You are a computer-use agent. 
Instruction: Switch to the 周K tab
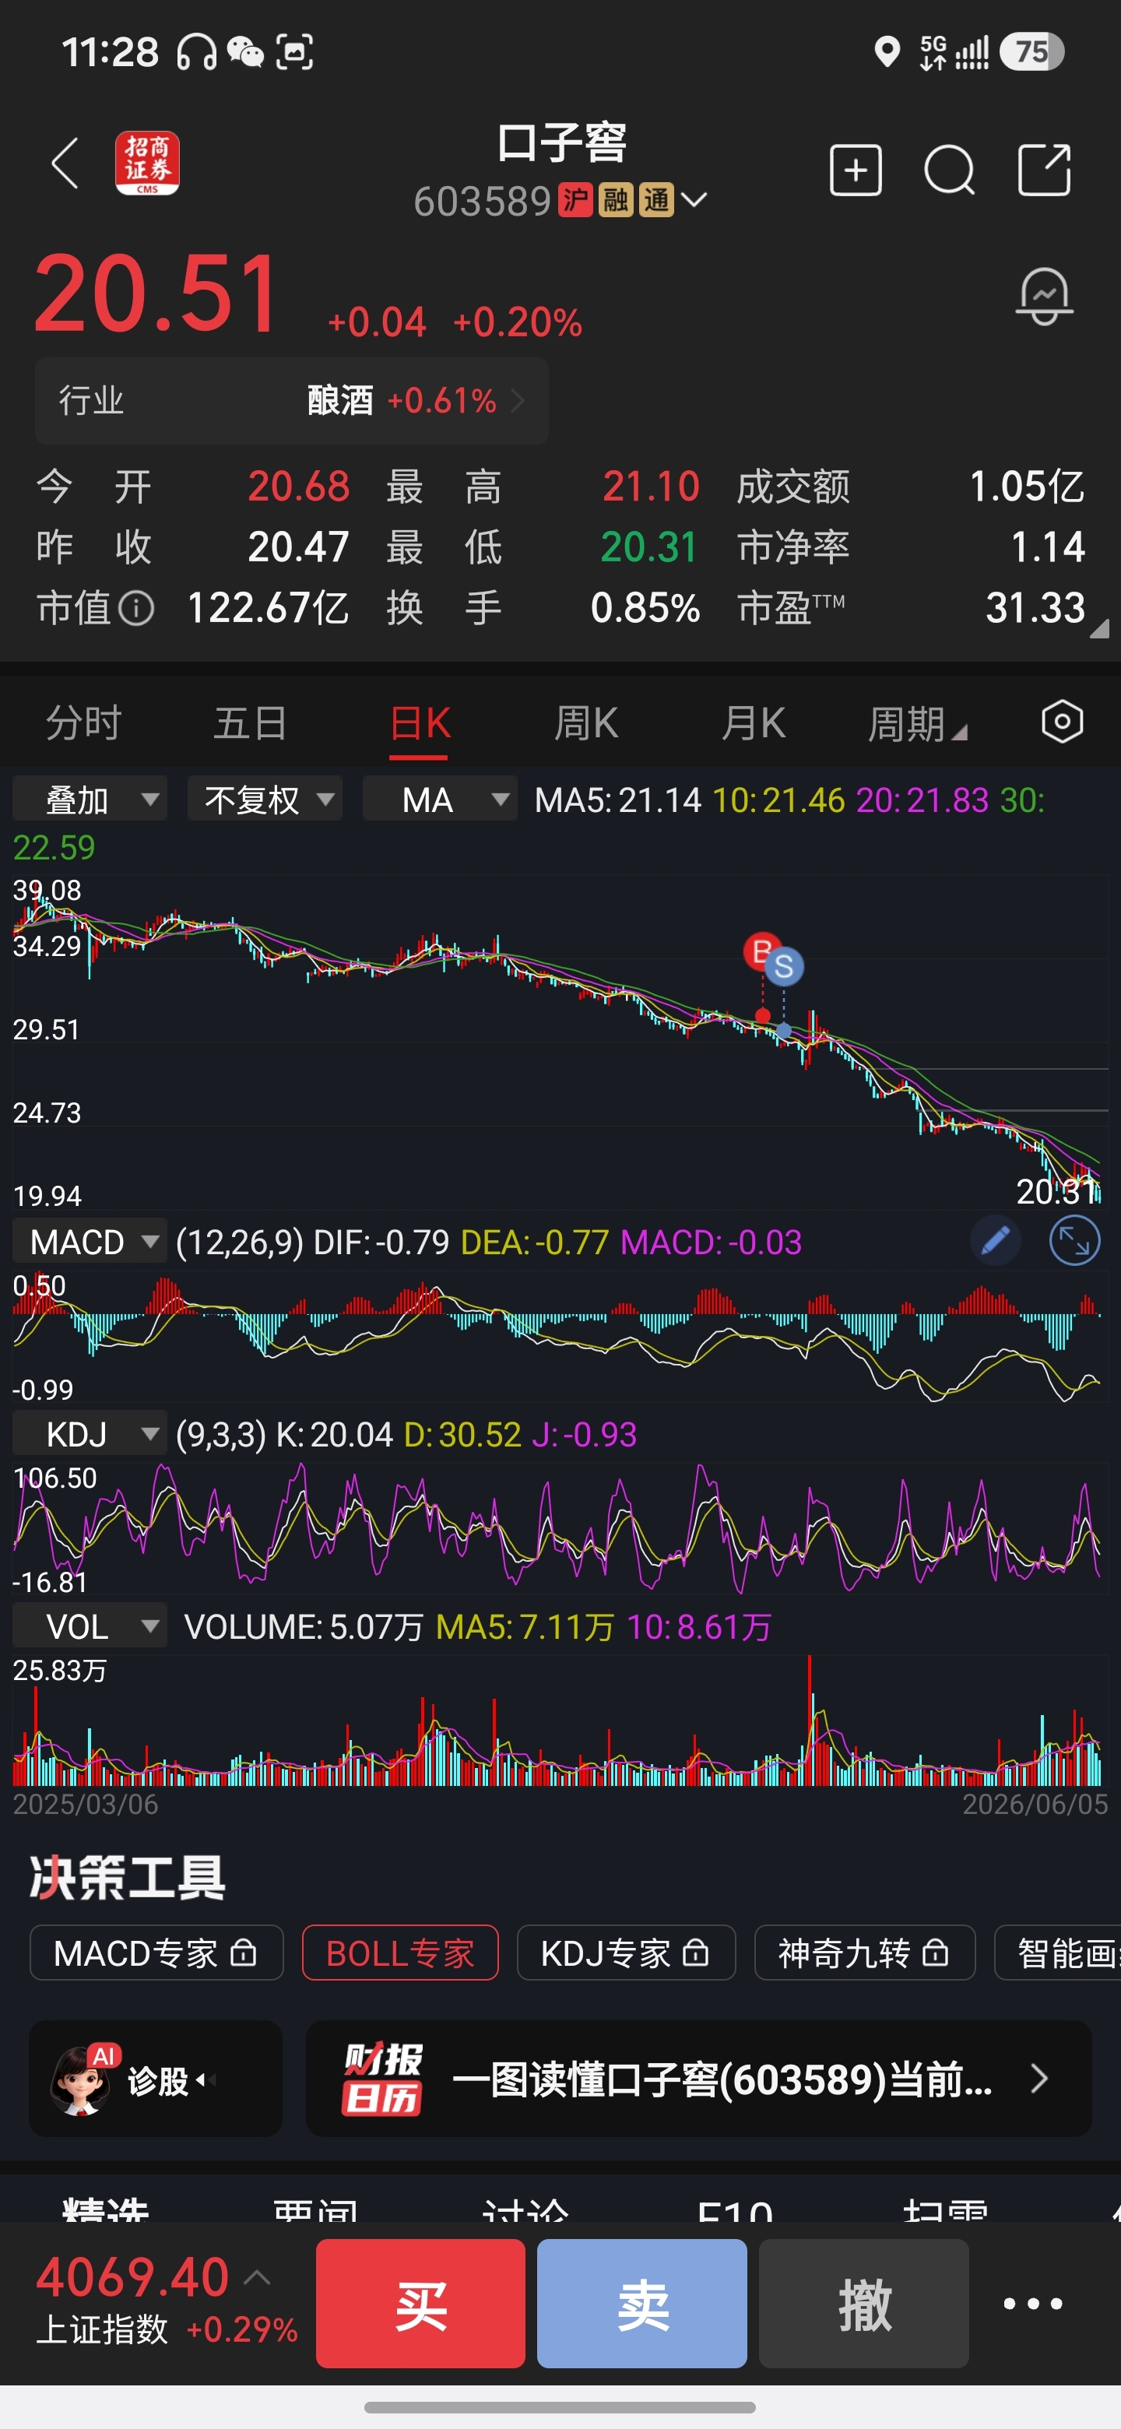pos(585,723)
